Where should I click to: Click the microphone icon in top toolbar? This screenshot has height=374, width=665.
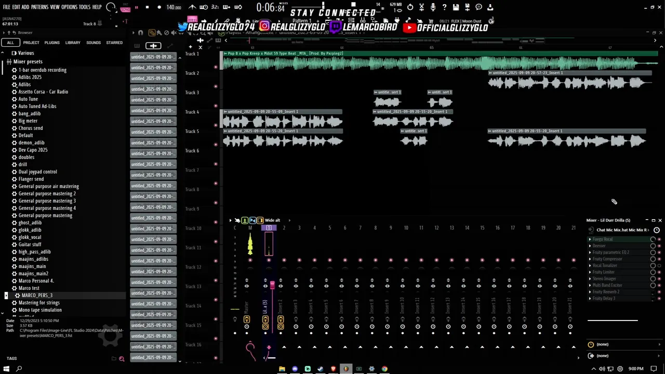(433, 7)
